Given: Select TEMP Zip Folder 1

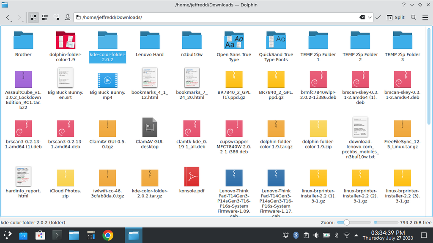Looking at the screenshot, I should pos(318,46).
